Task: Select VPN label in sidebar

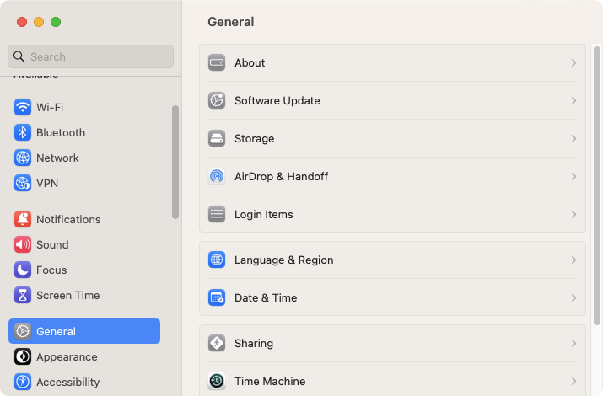Action: tap(47, 183)
